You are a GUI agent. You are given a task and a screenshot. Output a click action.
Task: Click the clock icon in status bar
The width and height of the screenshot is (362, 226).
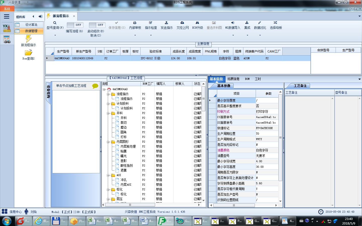click(321, 212)
